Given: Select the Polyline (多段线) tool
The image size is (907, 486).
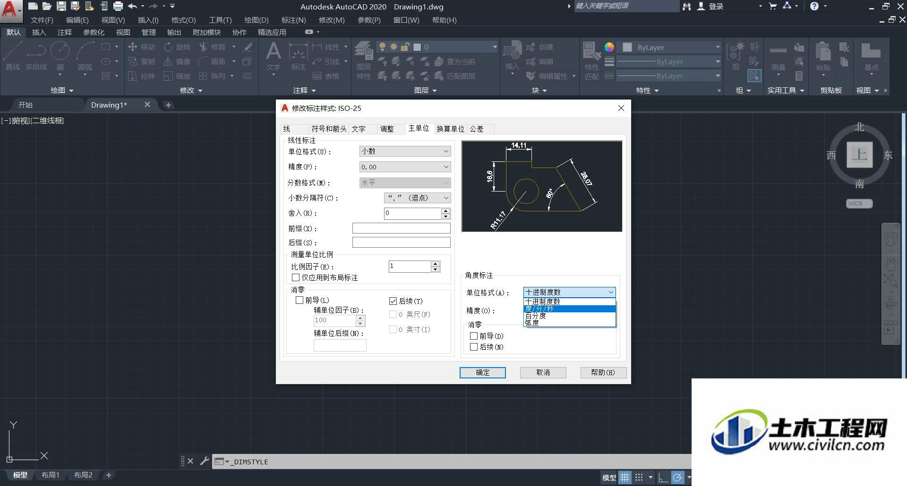Looking at the screenshot, I should tap(36, 55).
